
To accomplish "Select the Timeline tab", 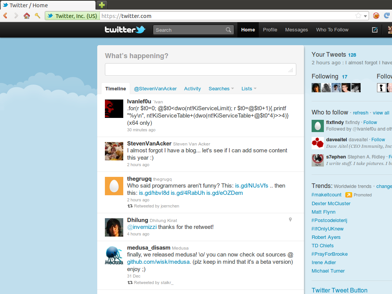I will [x=116, y=88].
